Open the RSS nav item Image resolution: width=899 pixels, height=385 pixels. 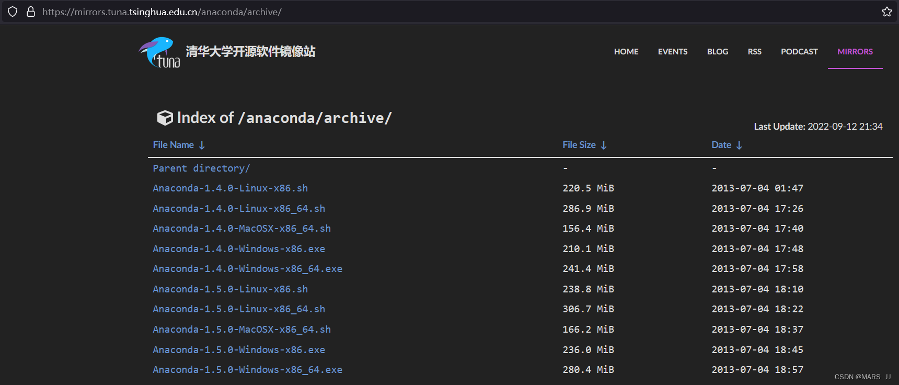[754, 52]
